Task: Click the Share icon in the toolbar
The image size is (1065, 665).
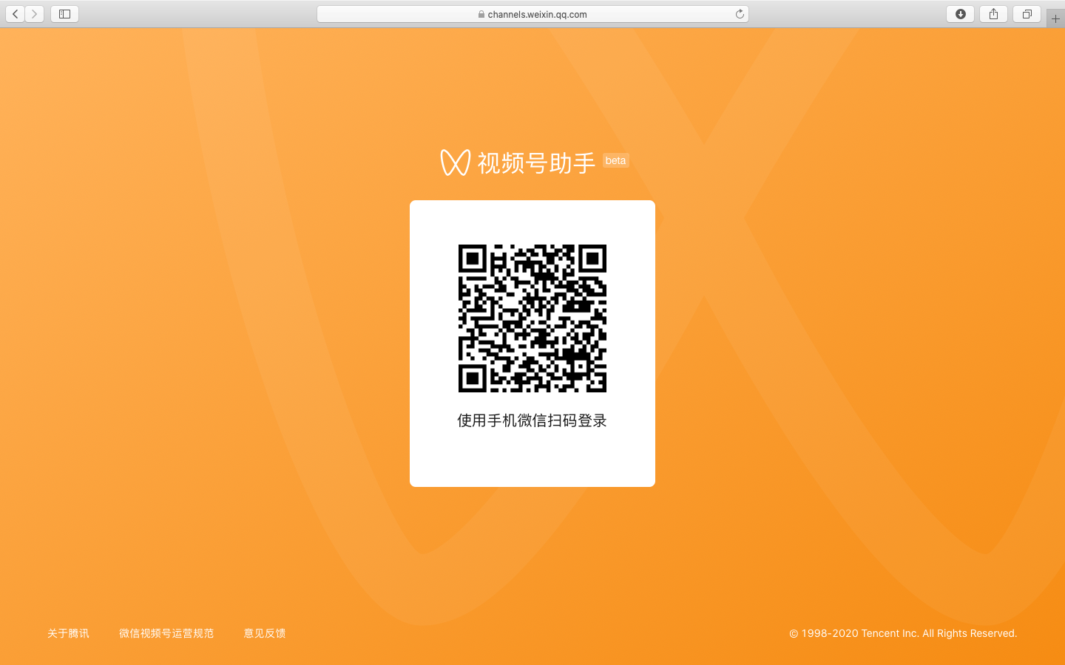Action: [x=993, y=14]
